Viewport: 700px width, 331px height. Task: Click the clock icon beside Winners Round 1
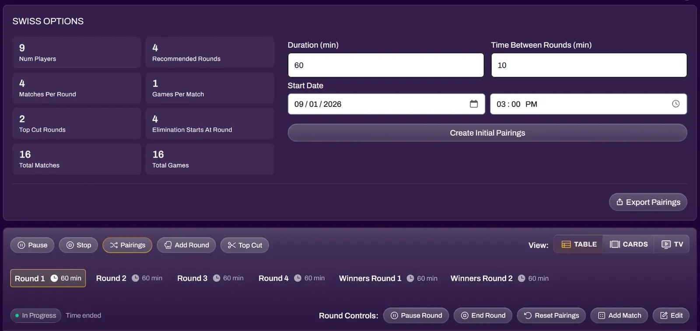410,278
